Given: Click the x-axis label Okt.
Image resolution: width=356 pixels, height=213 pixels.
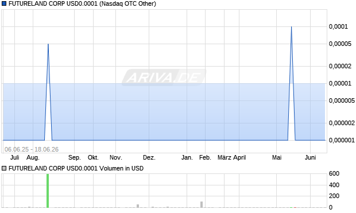Looking at the screenshot, I should point(93,157).
